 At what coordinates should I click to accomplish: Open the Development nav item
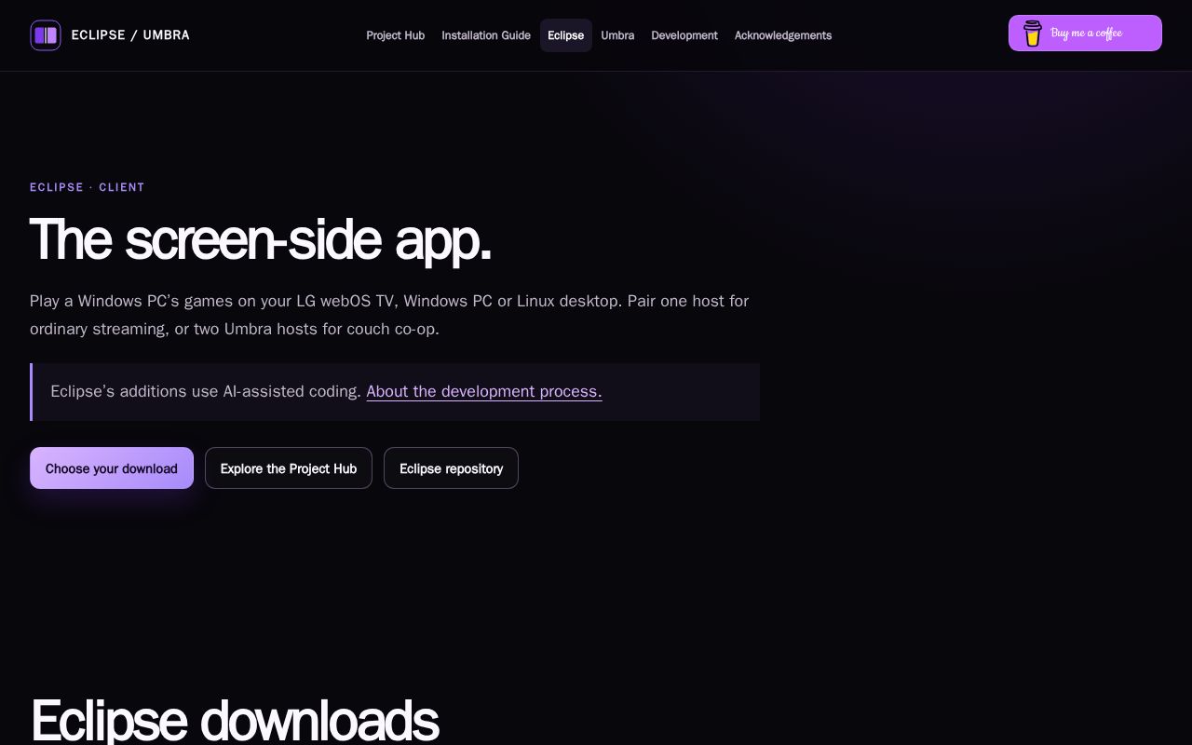(684, 35)
